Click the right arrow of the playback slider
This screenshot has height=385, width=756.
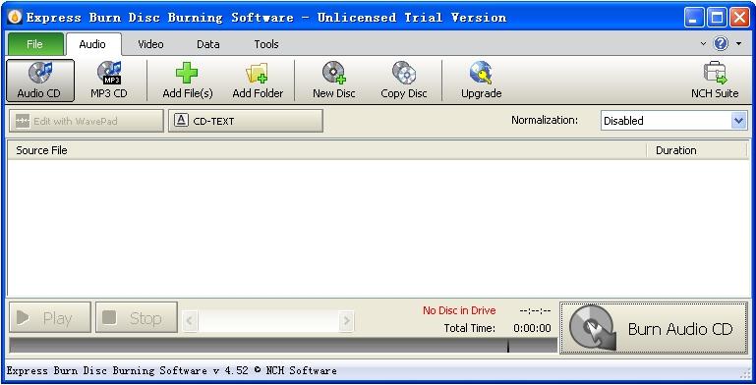[x=346, y=320]
